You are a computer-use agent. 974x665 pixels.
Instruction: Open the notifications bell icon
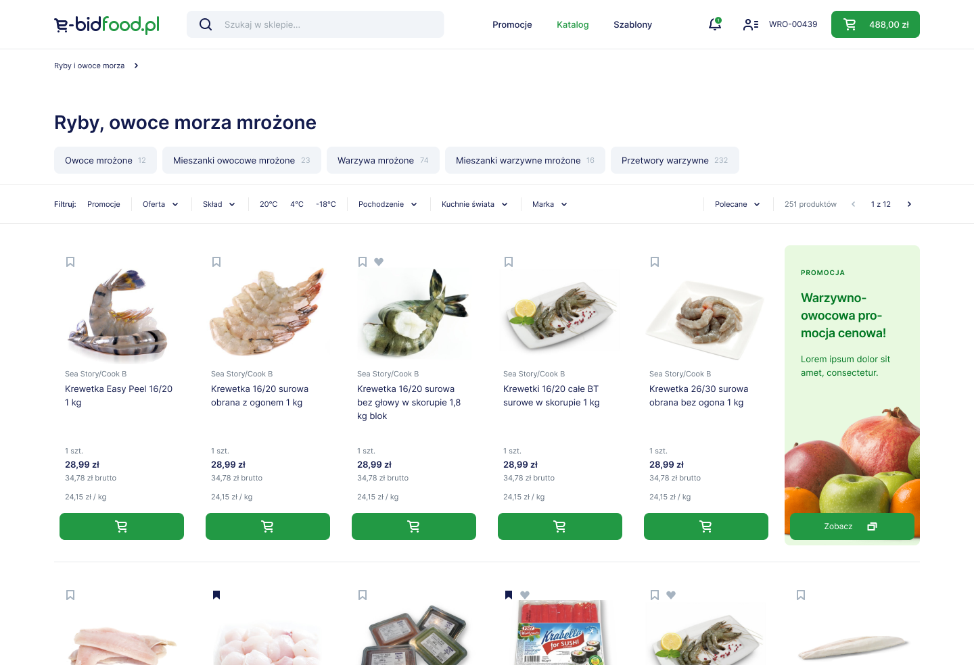714,24
